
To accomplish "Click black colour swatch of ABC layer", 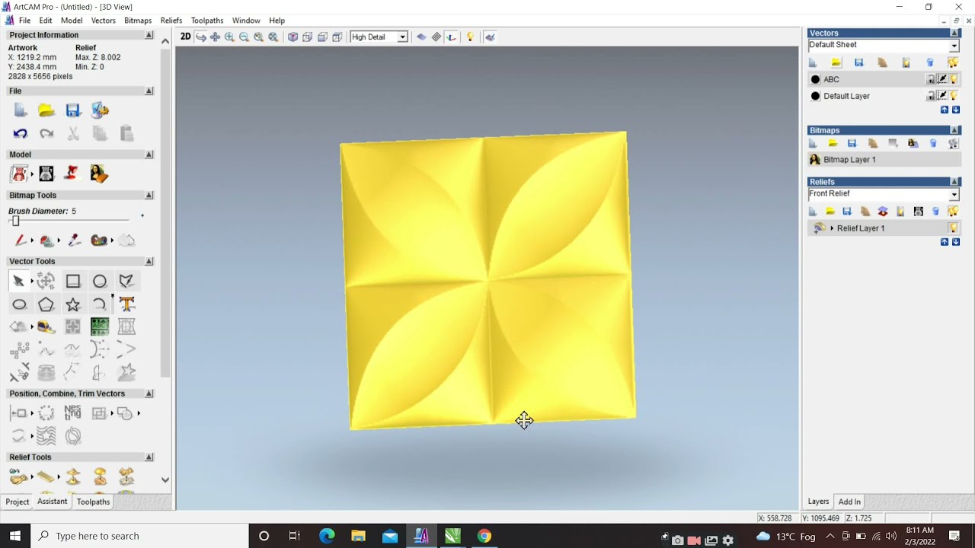I will pos(816,79).
